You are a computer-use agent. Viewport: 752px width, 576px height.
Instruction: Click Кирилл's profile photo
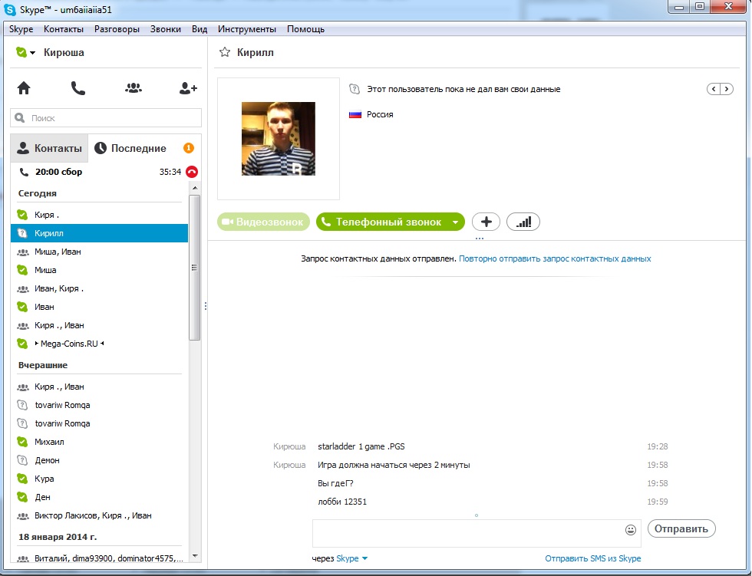pos(279,139)
